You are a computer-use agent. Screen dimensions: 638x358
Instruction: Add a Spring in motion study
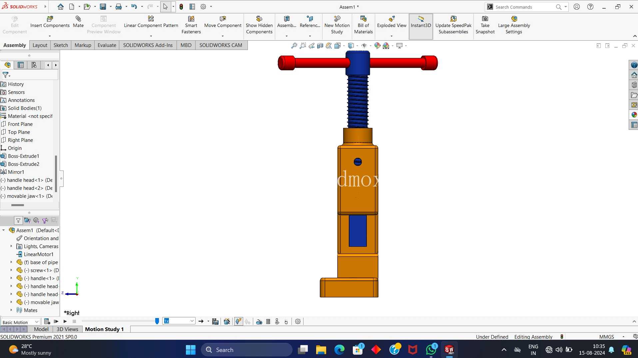(268, 321)
